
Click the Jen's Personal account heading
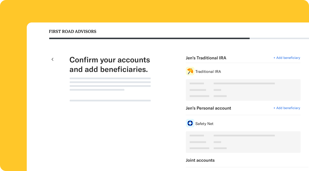(x=208, y=108)
